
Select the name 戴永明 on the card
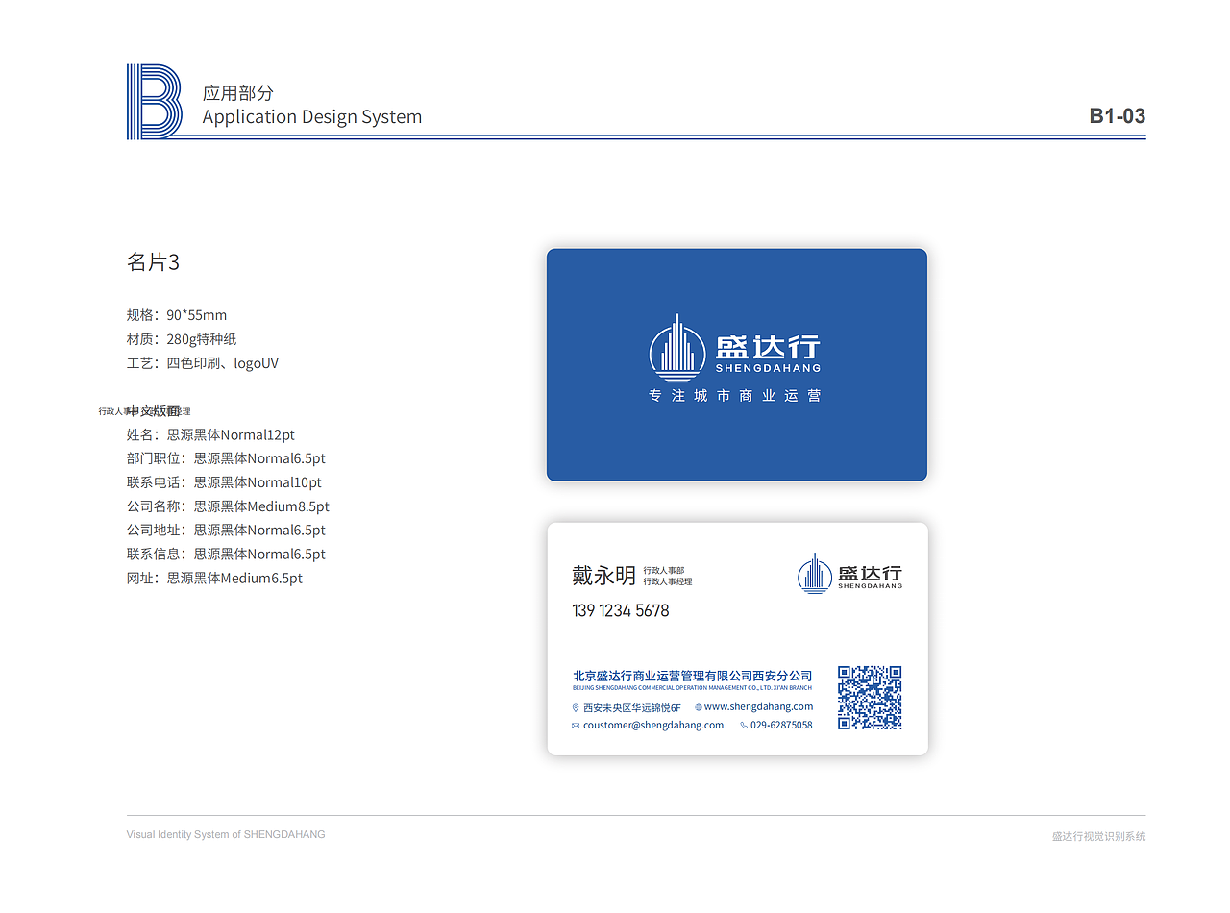pos(603,576)
